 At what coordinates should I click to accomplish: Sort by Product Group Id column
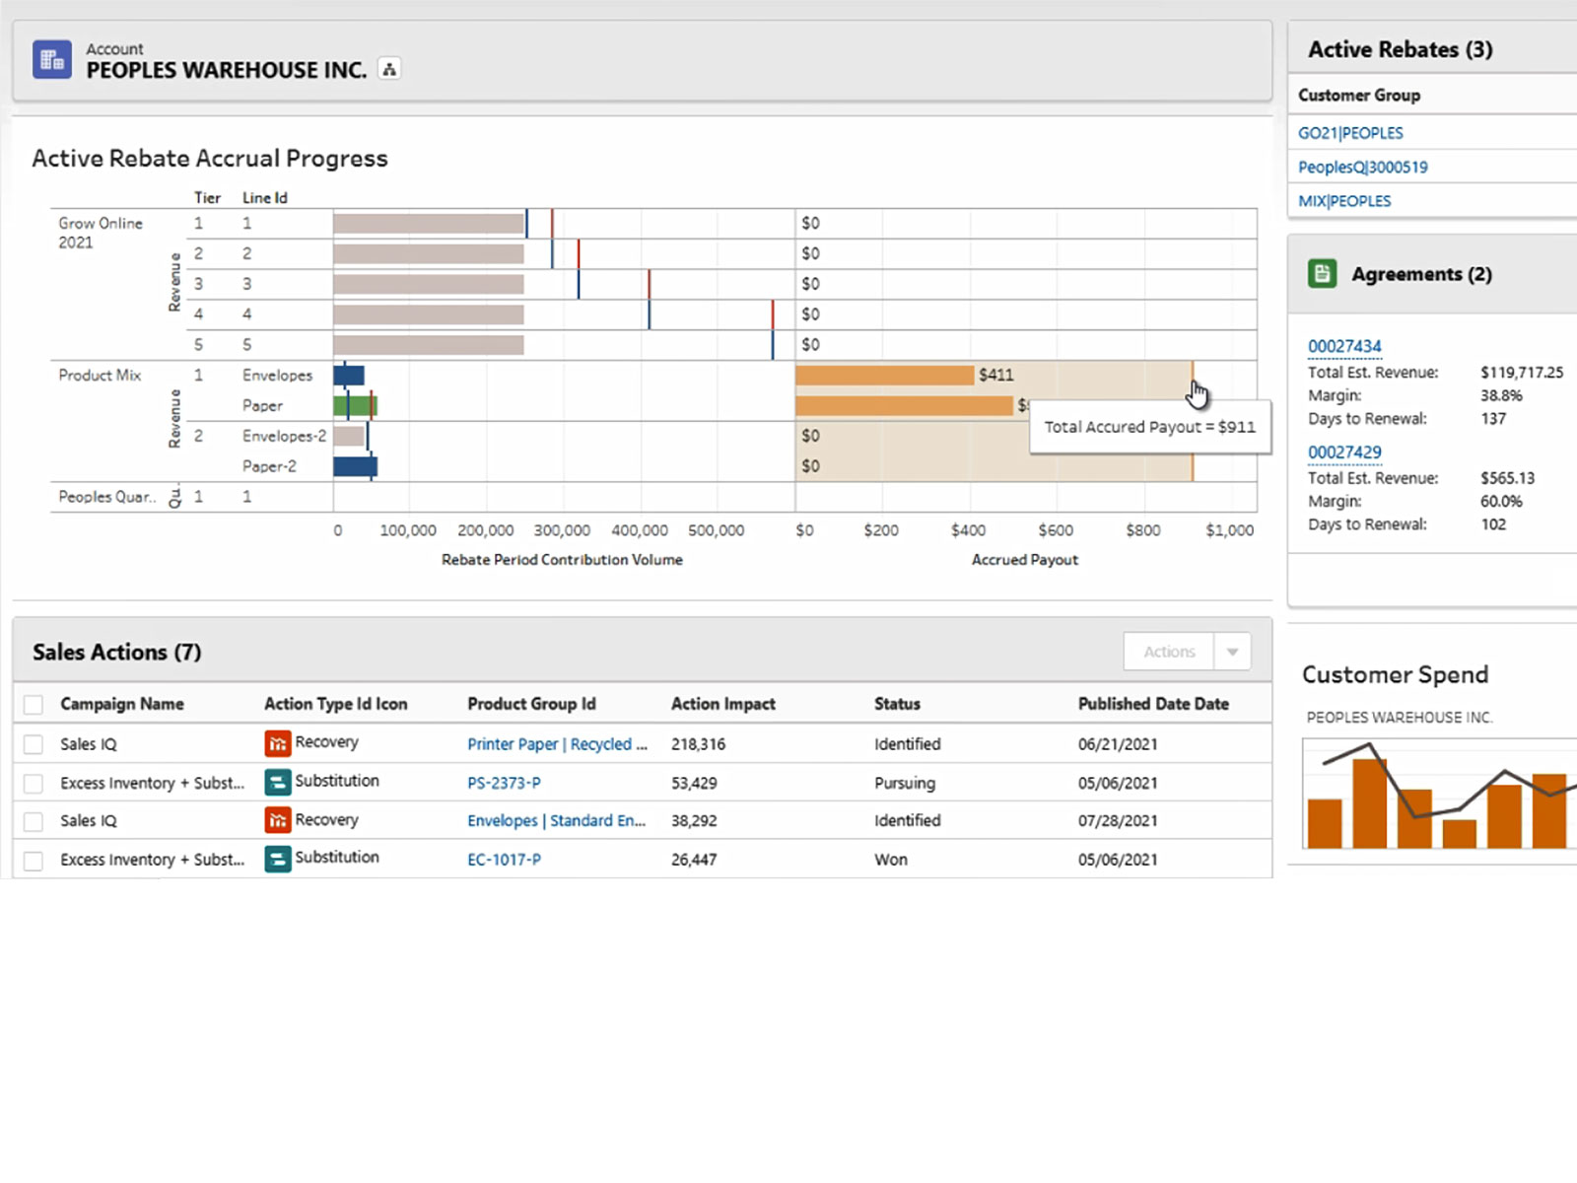pos(531,704)
